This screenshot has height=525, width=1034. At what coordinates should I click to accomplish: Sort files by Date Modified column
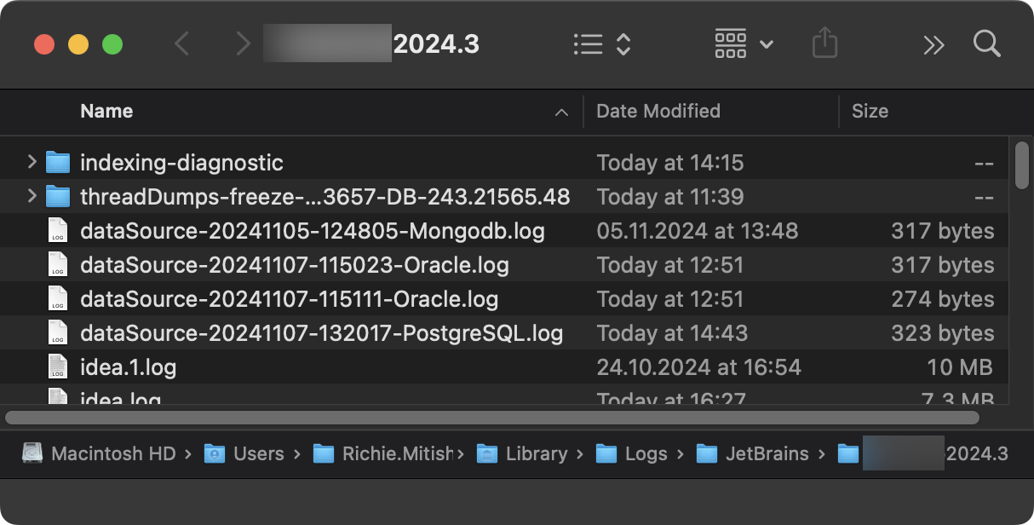658,111
